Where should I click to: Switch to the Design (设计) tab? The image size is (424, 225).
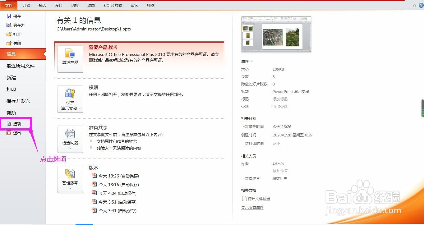pyautogui.click(x=59, y=6)
